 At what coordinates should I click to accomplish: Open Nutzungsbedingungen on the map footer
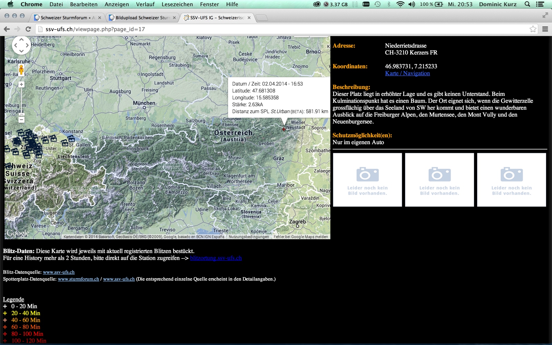pos(249,237)
